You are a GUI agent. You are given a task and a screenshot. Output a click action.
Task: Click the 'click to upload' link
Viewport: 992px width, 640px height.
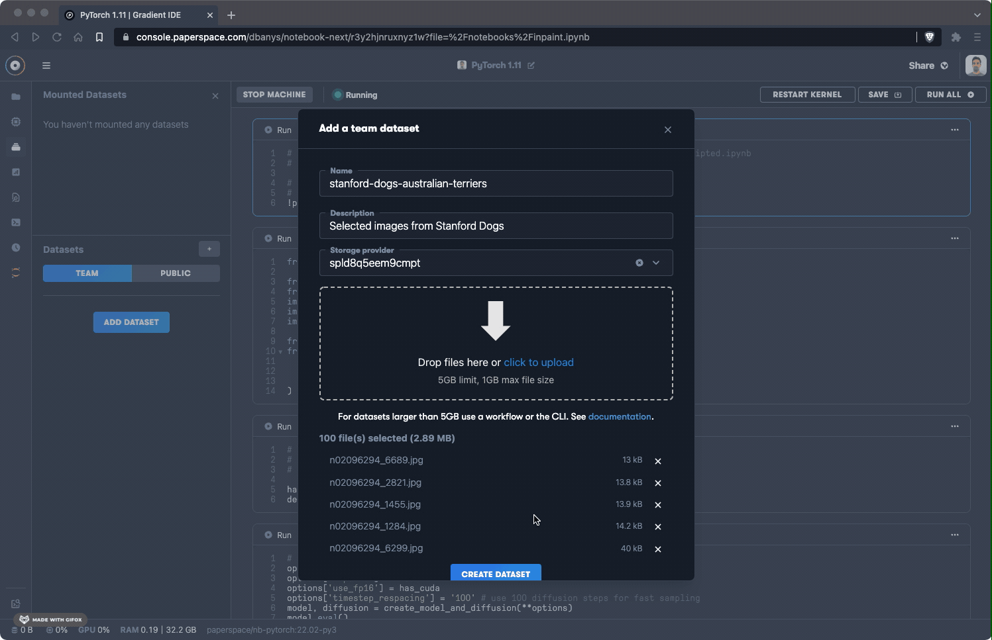click(x=539, y=363)
